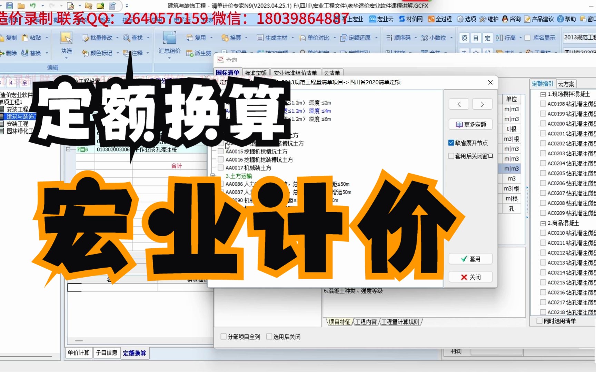The height and width of the screenshot is (372, 596).
Task: Click the 查找 search tool
Action: point(133,38)
